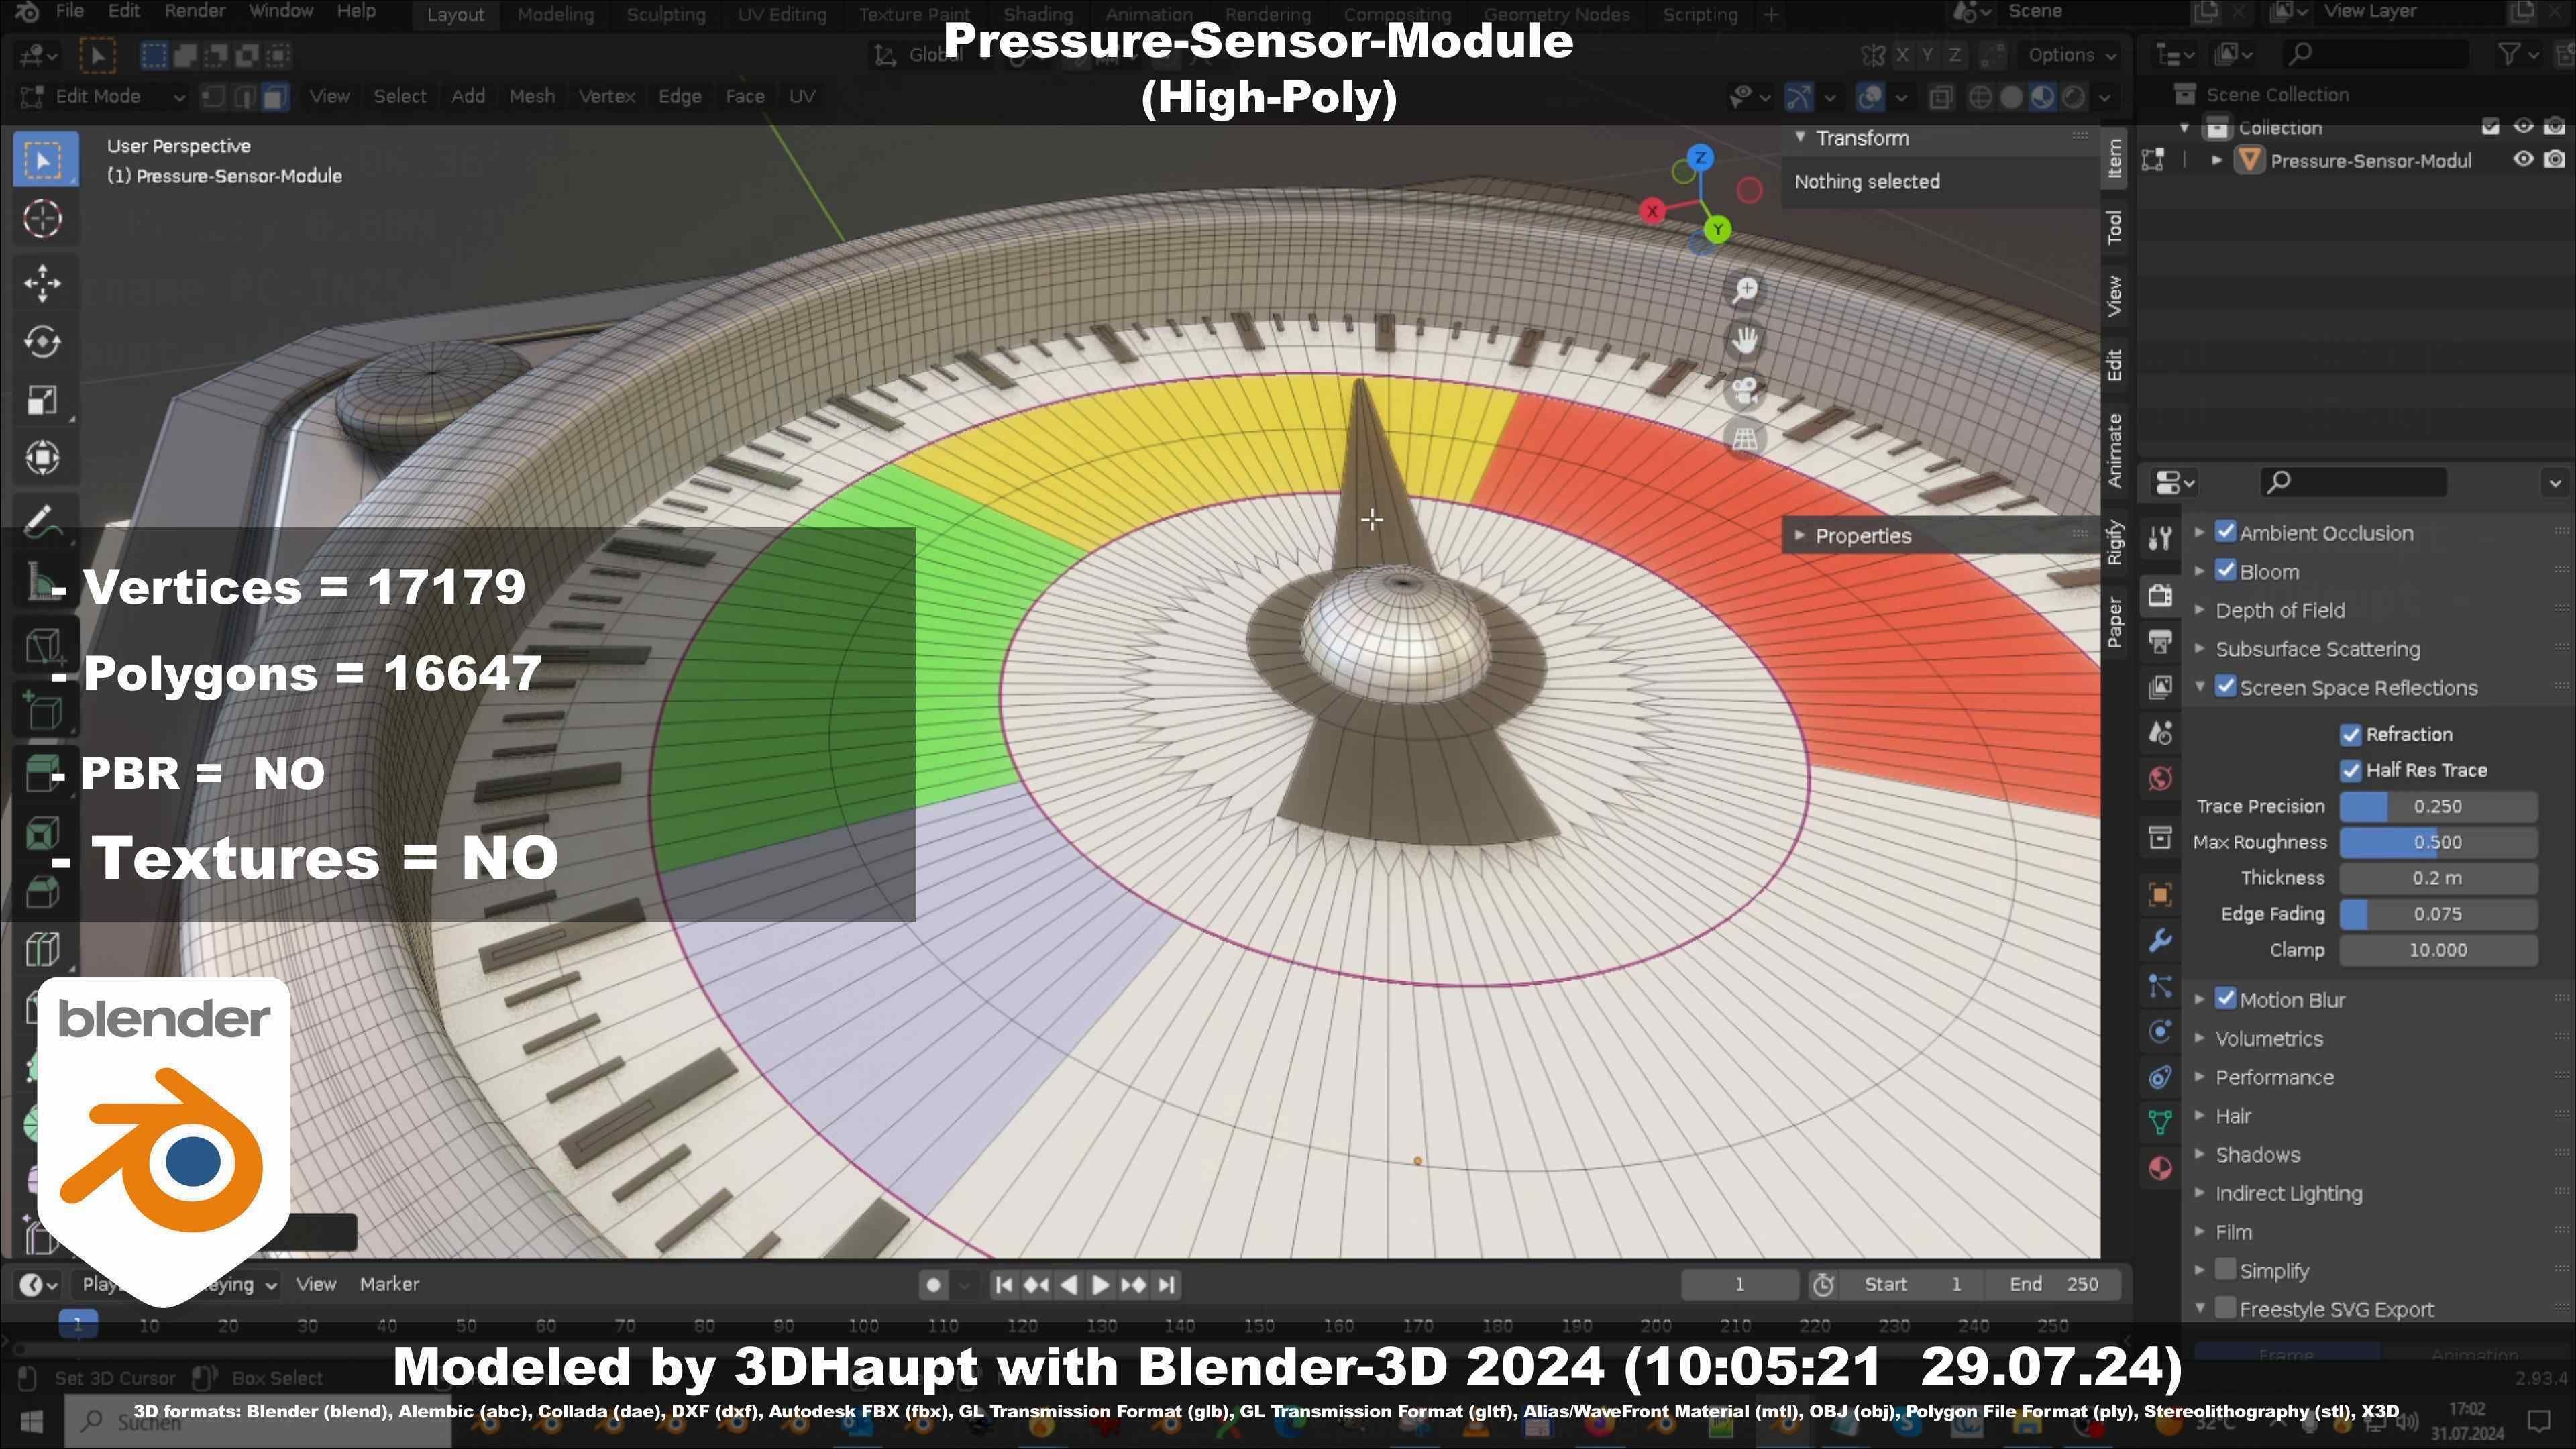The height and width of the screenshot is (1449, 2576).
Task: Adjust the Max Roughness slider
Action: click(2437, 843)
